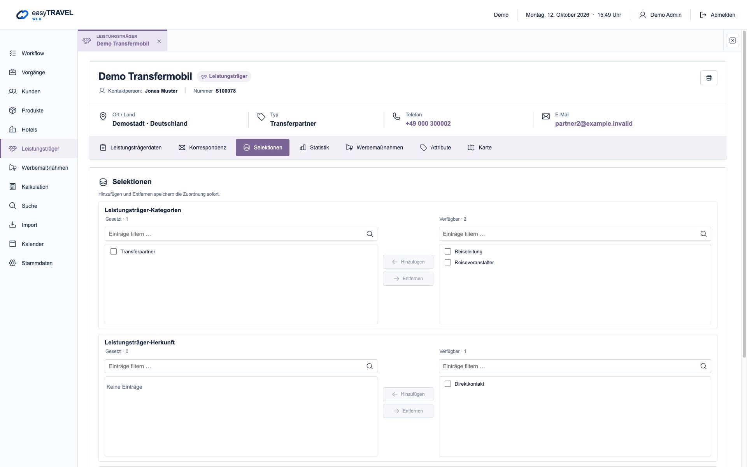This screenshot has width=747, height=467.
Task: Close all tabs with the top-right X icon
Action: coord(732,40)
